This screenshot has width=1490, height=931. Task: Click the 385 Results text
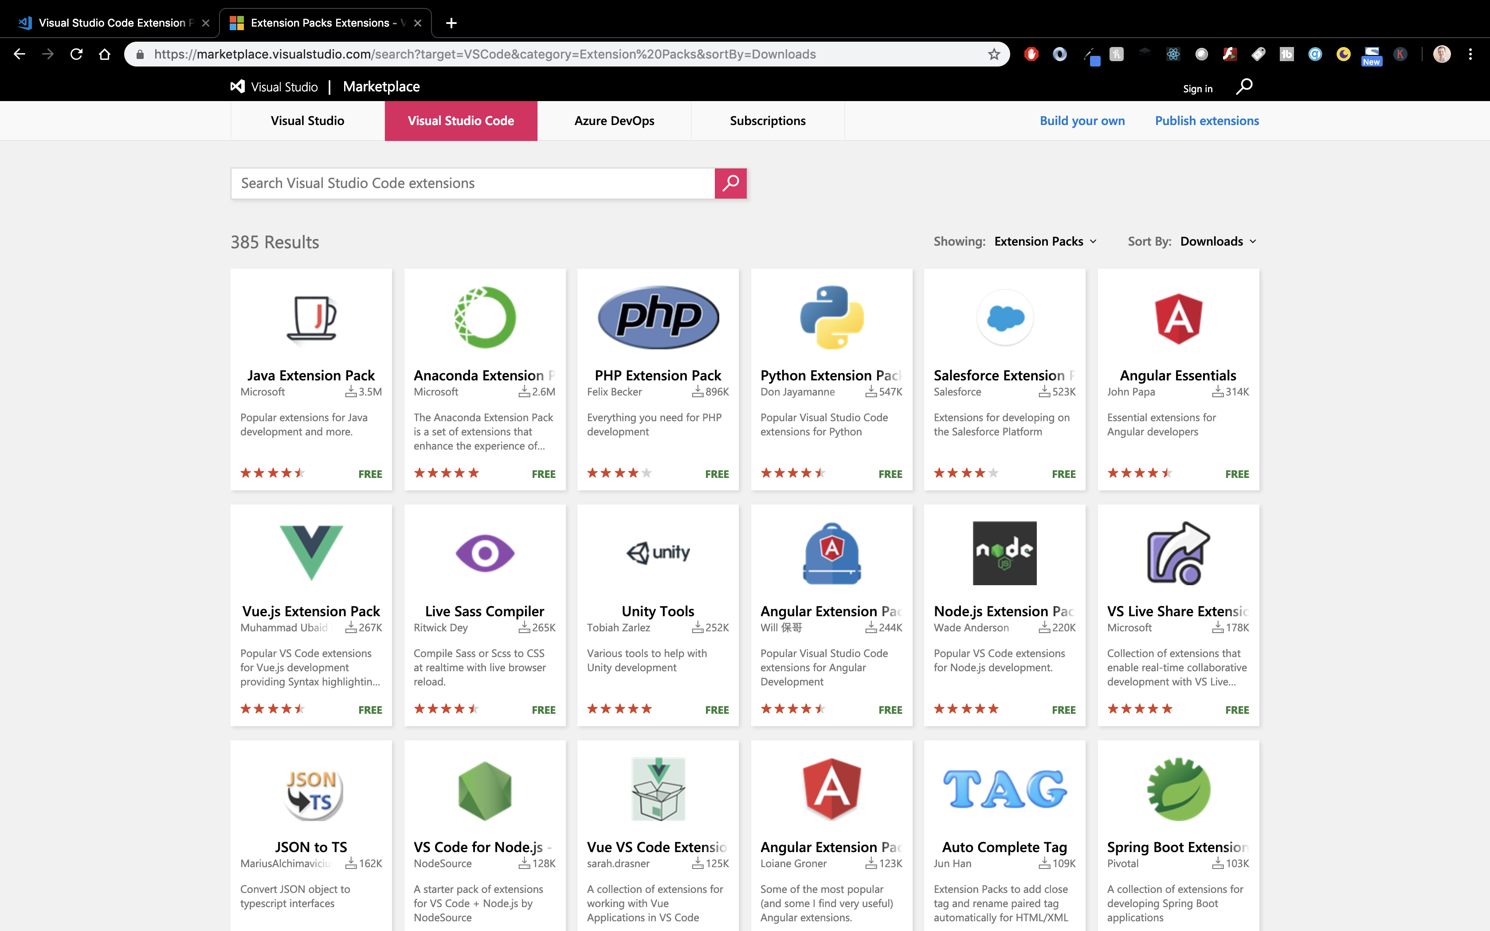pos(274,242)
